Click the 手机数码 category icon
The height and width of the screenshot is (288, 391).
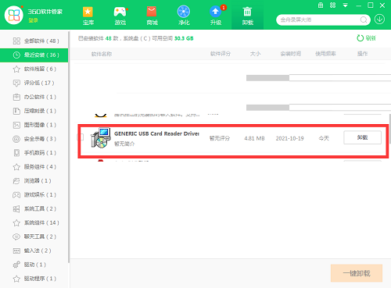pyautogui.click(x=16, y=153)
